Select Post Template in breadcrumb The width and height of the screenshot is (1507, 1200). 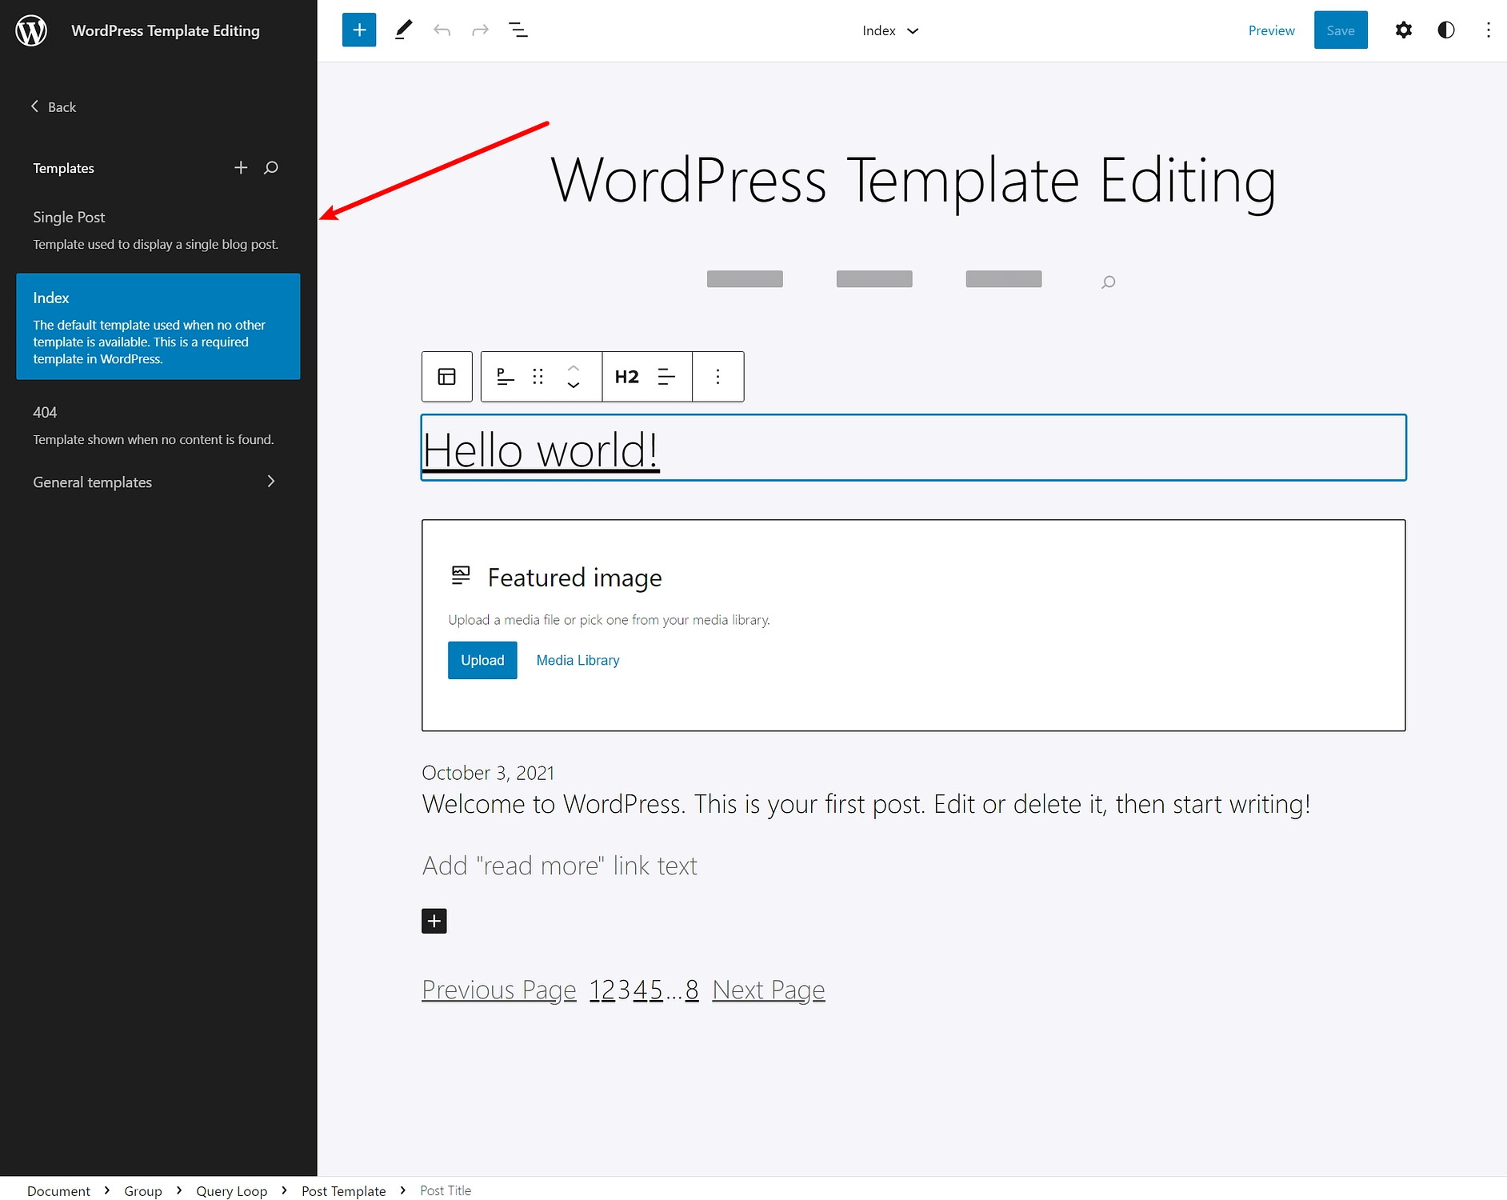click(x=343, y=1190)
